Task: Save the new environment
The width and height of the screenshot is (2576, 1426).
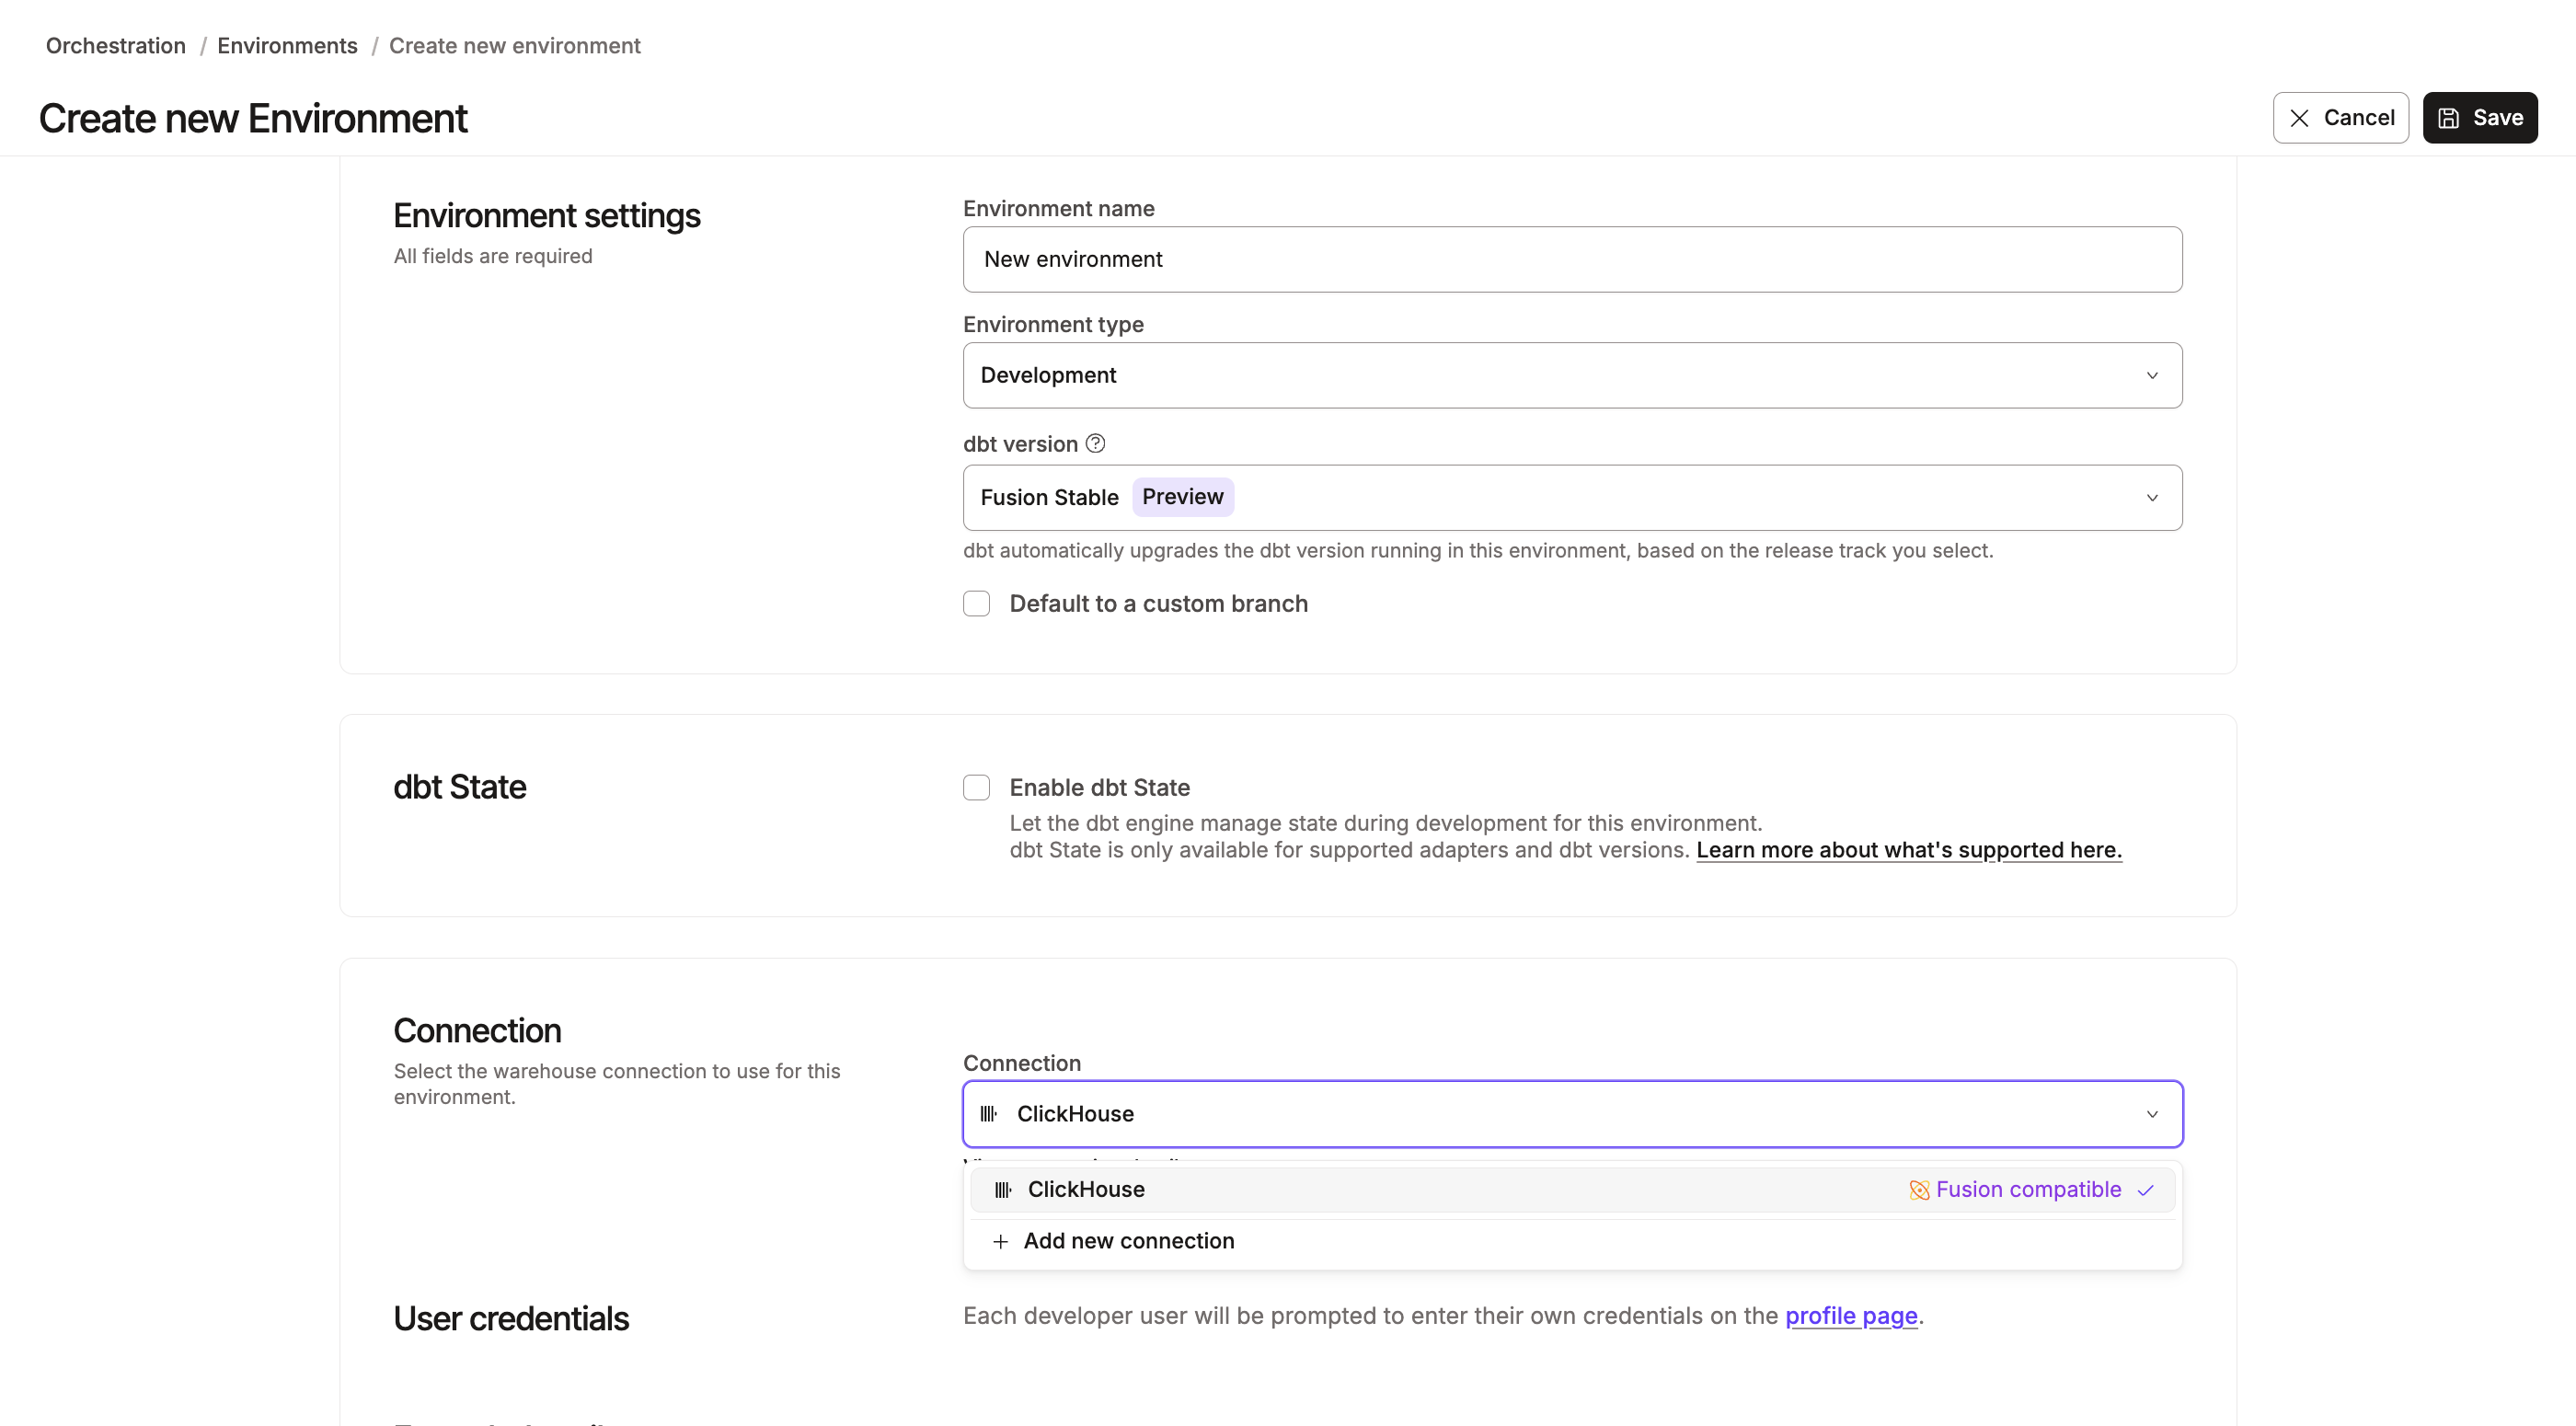Action: (x=2479, y=118)
